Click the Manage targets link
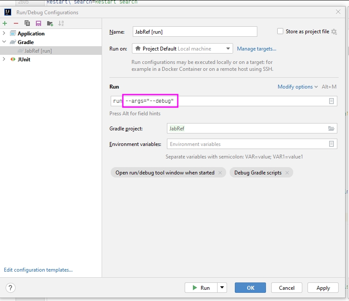The image size is (349, 301). point(256,49)
